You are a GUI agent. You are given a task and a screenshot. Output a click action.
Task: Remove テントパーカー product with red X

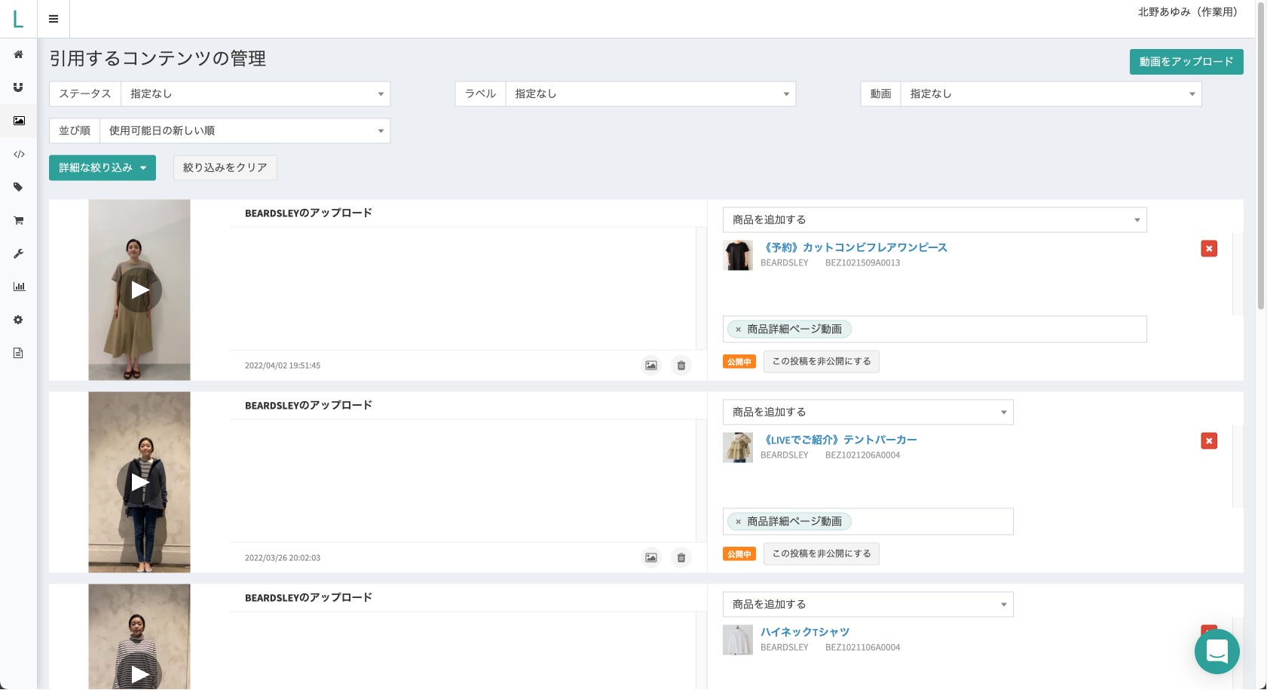1208,440
